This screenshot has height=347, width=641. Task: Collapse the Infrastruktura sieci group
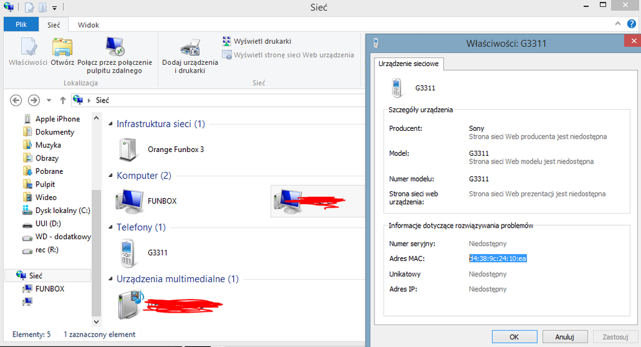110,124
